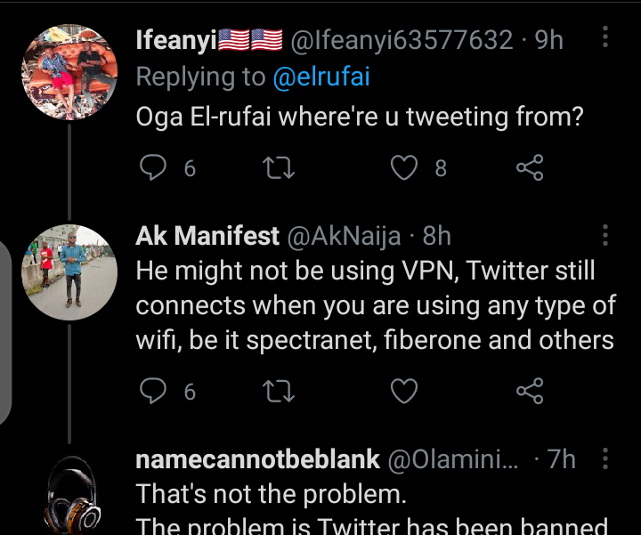Open the tweet about VPN and wifi

pos(374,305)
